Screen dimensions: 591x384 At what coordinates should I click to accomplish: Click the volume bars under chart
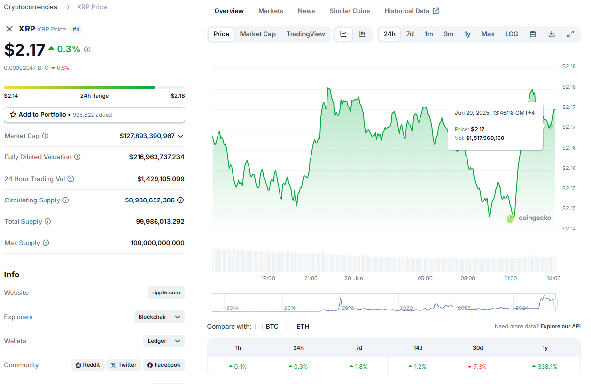tap(384, 260)
